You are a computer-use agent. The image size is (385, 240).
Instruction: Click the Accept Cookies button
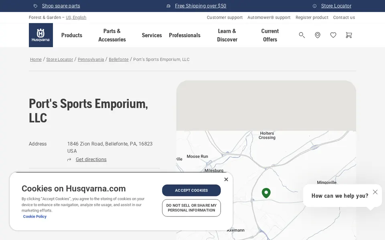[x=191, y=190]
